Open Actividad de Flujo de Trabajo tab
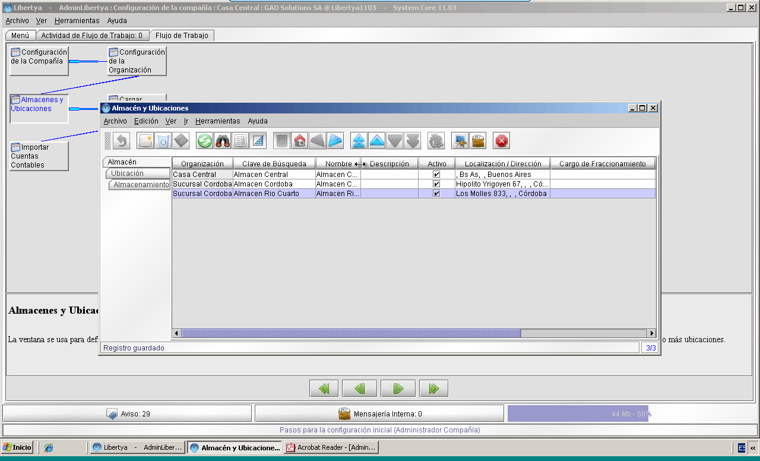Screen dimensions: 760x461 [92, 36]
